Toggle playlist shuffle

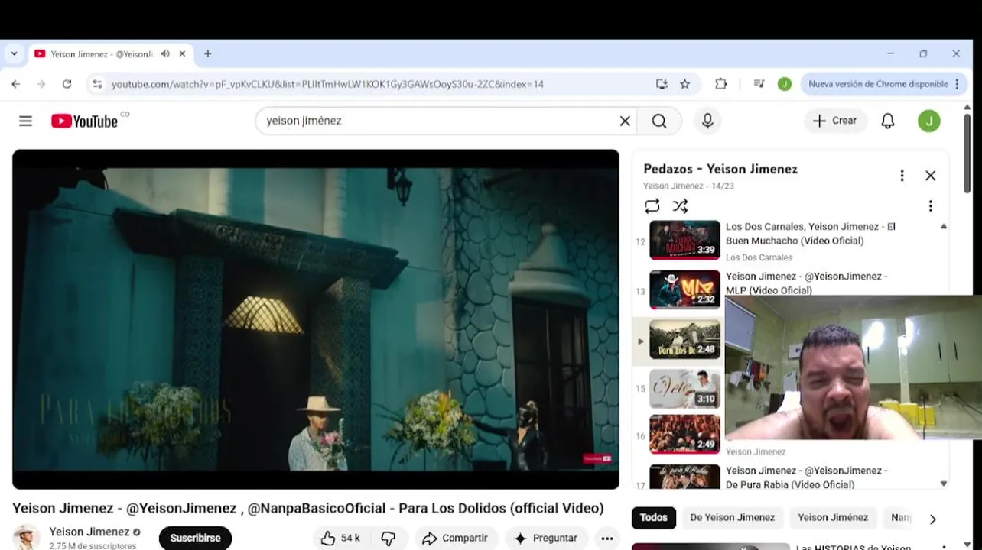tap(680, 206)
